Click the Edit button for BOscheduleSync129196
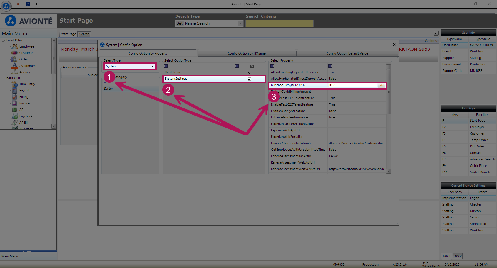Screen dimensions: 497x268 click(381, 85)
